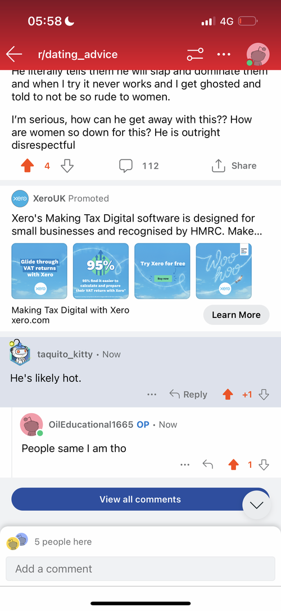
Task: Toggle upvote on 'He's likely hot' comment
Action: 228,395
